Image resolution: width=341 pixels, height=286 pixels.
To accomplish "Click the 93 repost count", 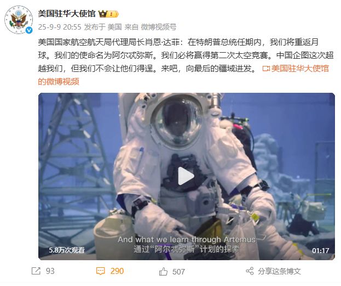I will click(50, 271).
